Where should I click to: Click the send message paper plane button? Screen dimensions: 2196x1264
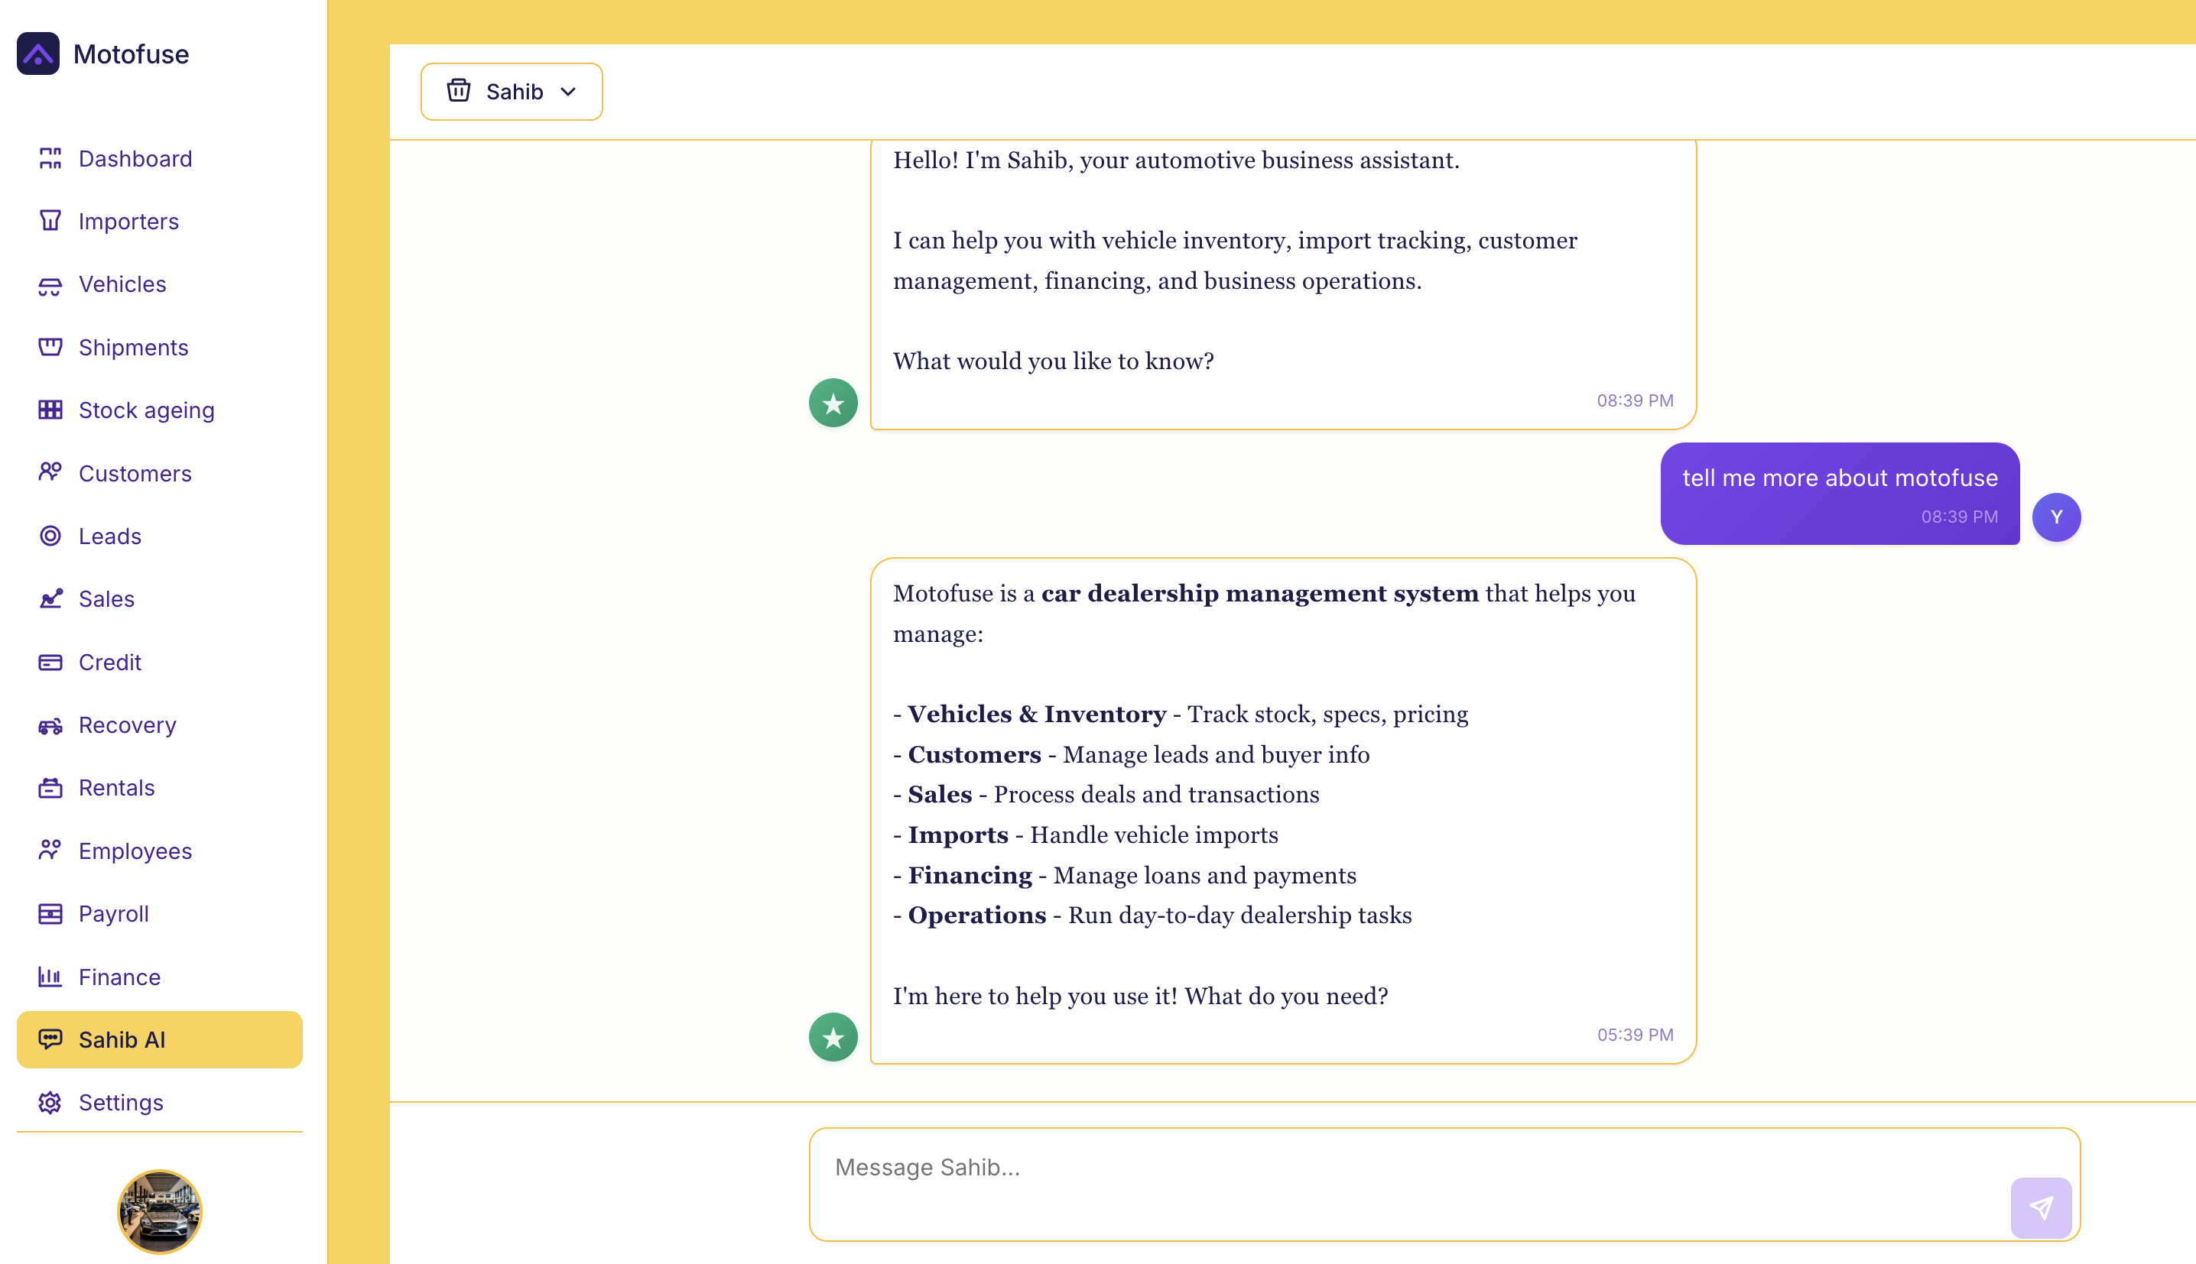coord(2041,1207)
